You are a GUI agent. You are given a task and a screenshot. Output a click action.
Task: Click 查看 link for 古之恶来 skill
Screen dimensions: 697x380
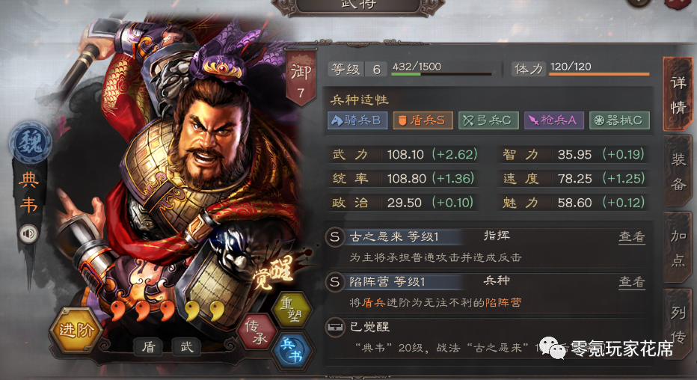coord(632,237)
